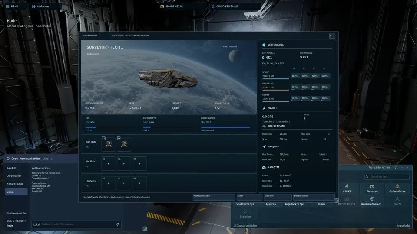Click the Navigation arrow icon
The image size is (417, 234).
(x=264, y=146)
